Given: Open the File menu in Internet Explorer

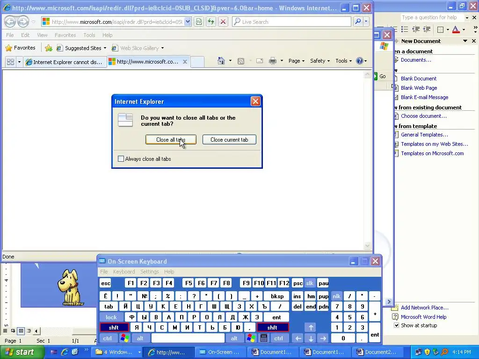Looking at the screenshot, I should pos(10,35).
